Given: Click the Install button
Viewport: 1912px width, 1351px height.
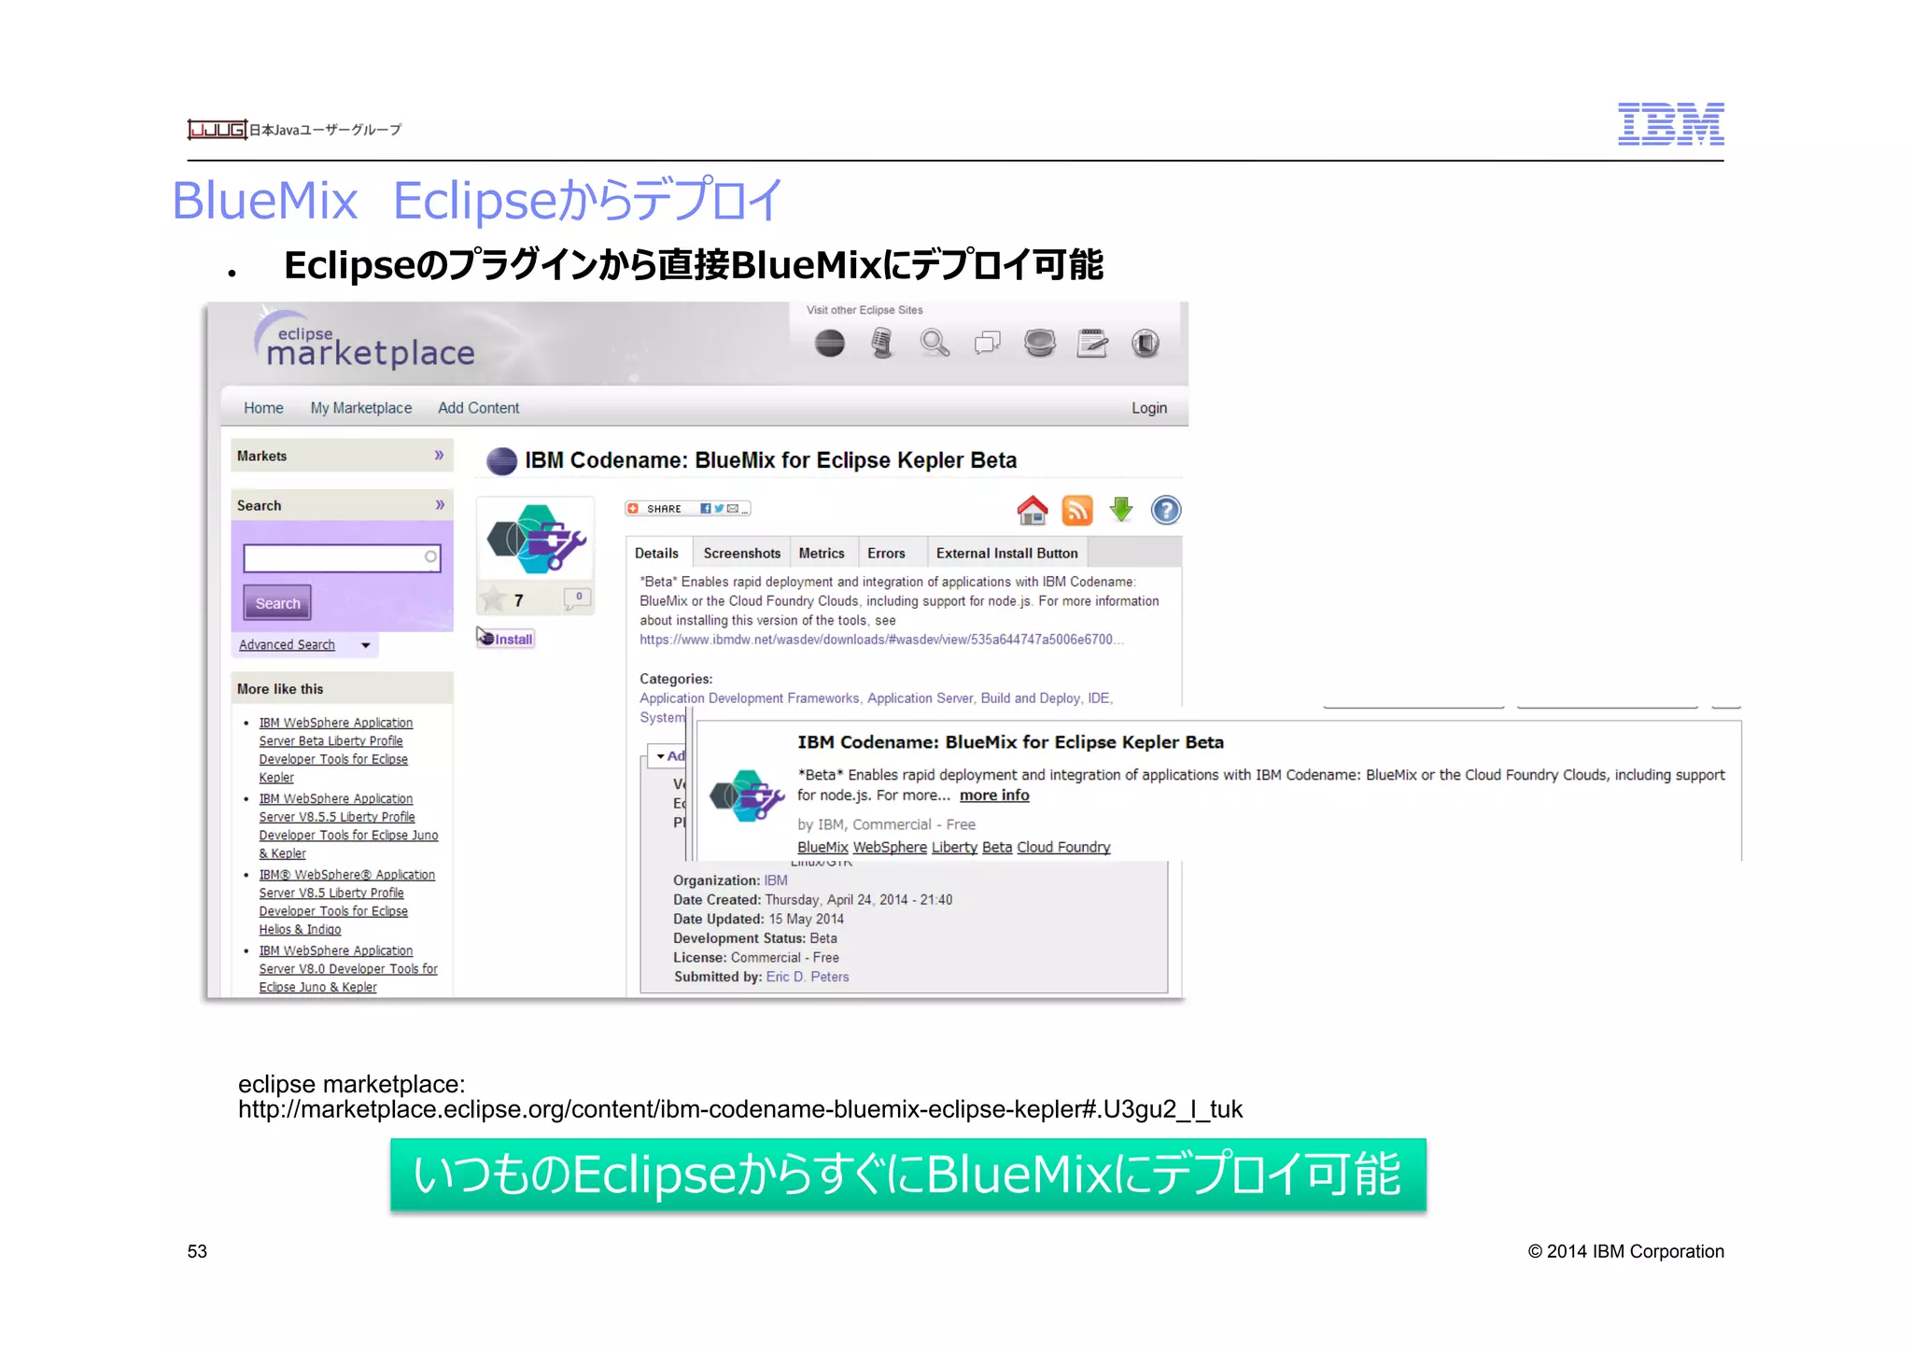Looking at the screenshot, I should pyautogui.click(x=505, y=639).
